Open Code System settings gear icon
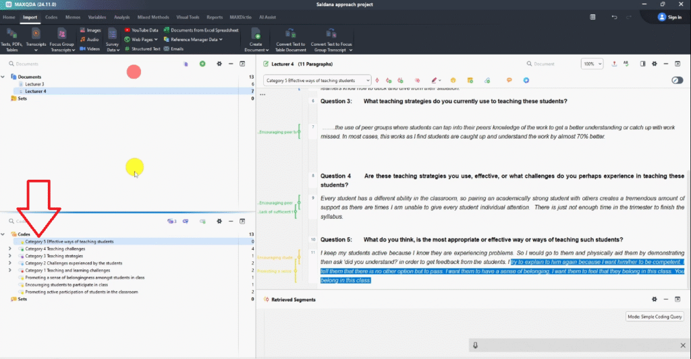Image resolution: width=691 pixels, height=359 pixels. [x=219, y=221]
